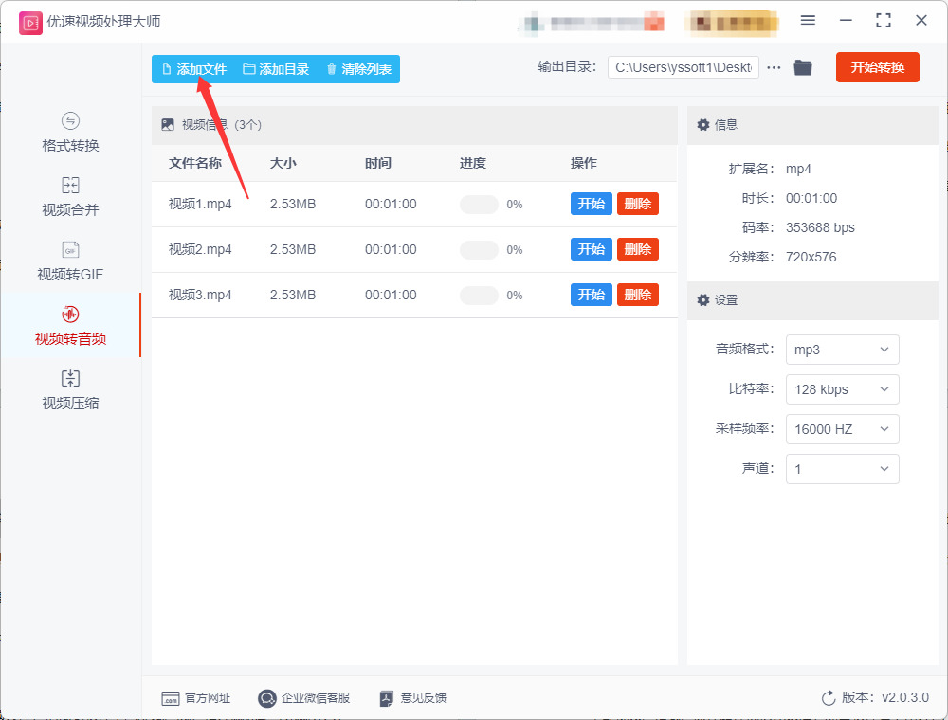
Task: Click the 优速视频处理大师 app logo
Action: [30, 23]
